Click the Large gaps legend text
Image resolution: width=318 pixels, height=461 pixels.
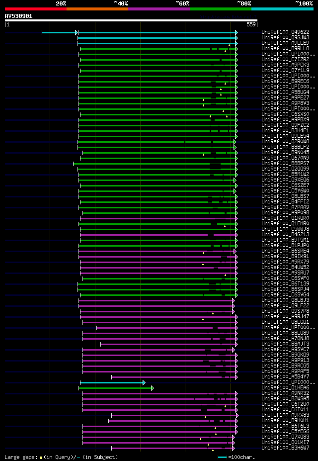[22, 457]
